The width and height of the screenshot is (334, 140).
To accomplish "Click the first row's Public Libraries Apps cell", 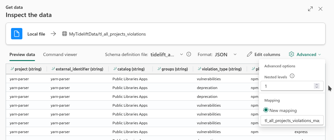I will click(x=130, y=79).
